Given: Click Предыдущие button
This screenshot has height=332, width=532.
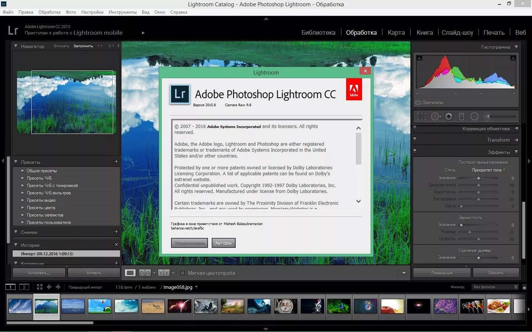Looking at the screenshot, I should point(442,273).
